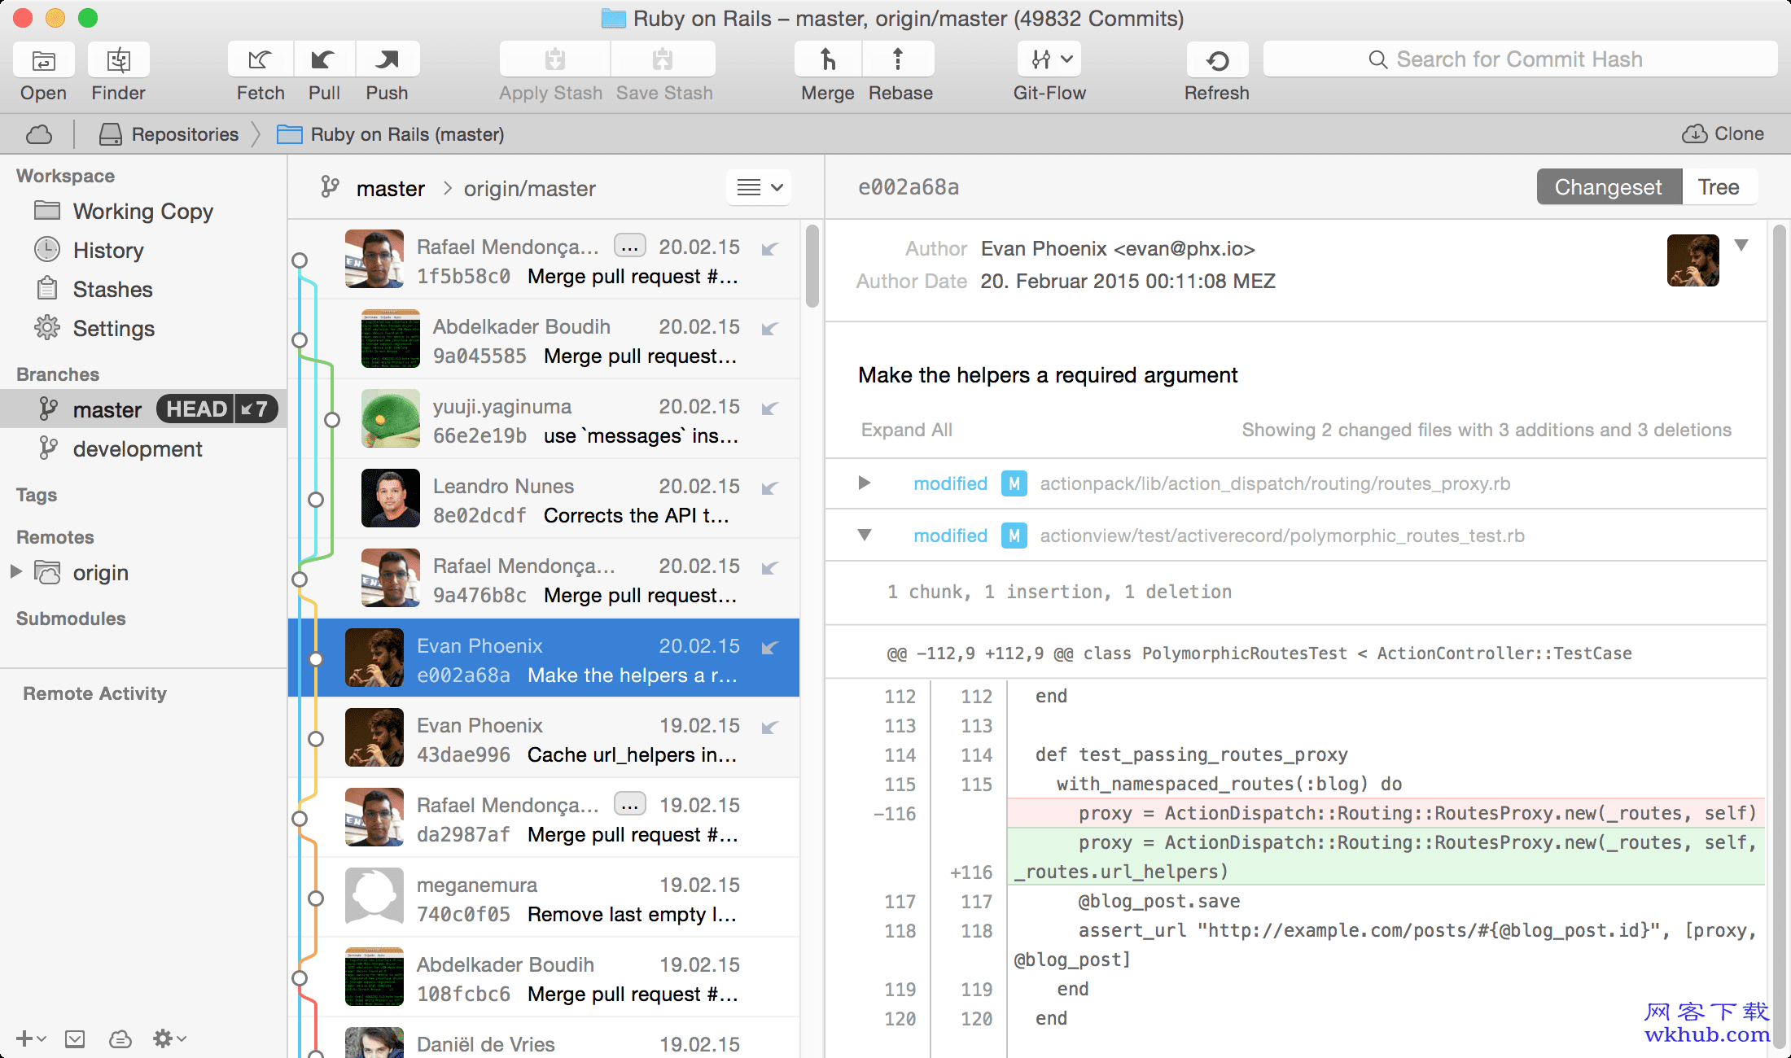This screenshot has height=1058, width=1791.
Task: Open Working Copy in the sidebar
Action: 143,212
